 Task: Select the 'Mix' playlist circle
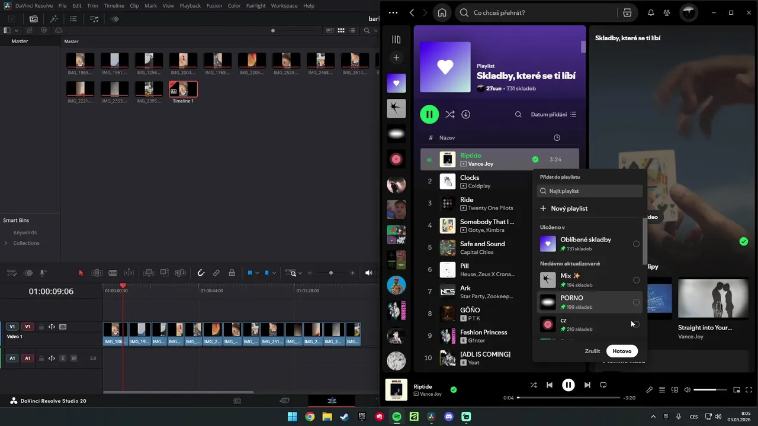pyautogui.click(x=636, y=280)
